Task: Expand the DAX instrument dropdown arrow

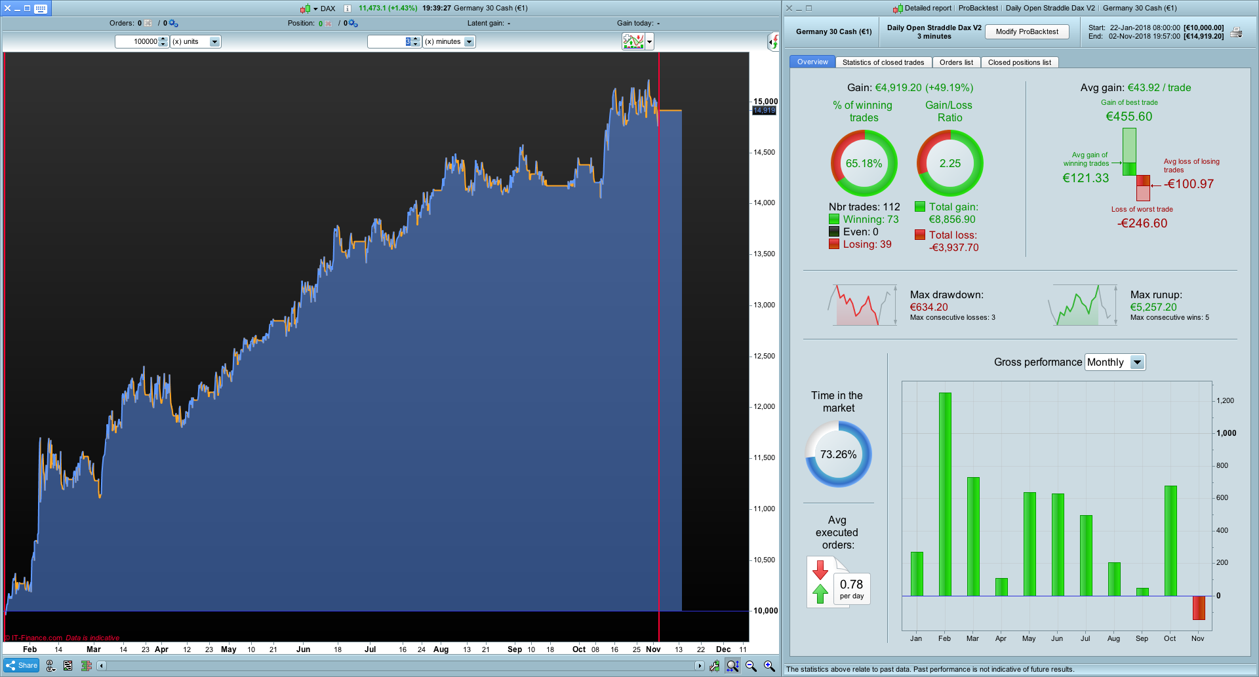Action: [315, 9]
